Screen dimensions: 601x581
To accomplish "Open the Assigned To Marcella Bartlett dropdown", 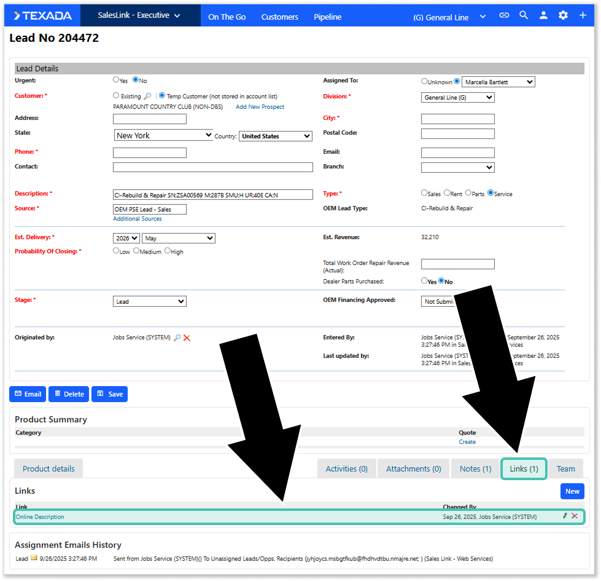I will click(x=498, y=82).
